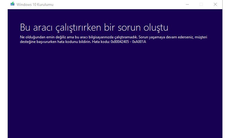230x138 pixels.
Task: Click the Windows 10 Kurulumu app icon
Action: [x=12, y=4]
